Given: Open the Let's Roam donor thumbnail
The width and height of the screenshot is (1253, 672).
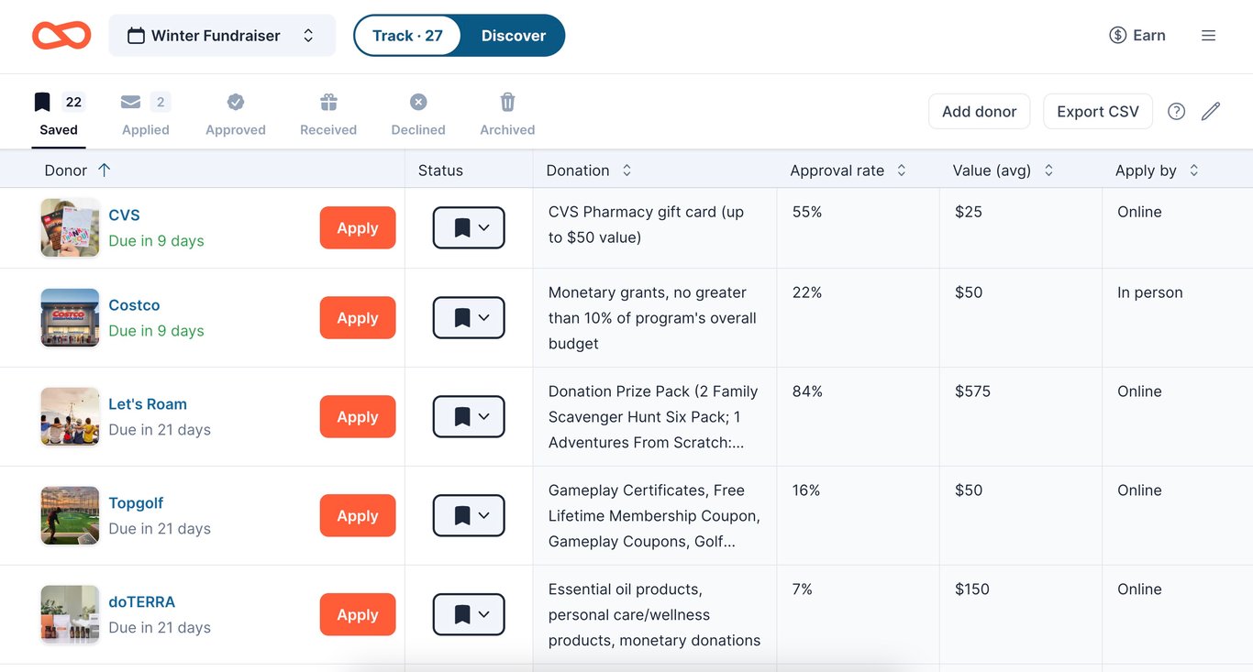Looking at the screenshot, I should click(x=70, y=417).
